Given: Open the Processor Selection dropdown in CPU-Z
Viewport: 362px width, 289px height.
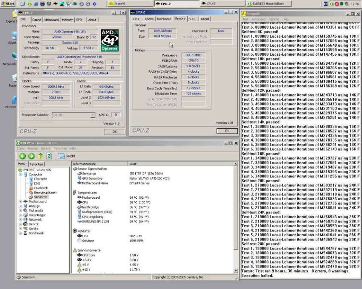Looking at the screenshot, I should pos(93,115).
